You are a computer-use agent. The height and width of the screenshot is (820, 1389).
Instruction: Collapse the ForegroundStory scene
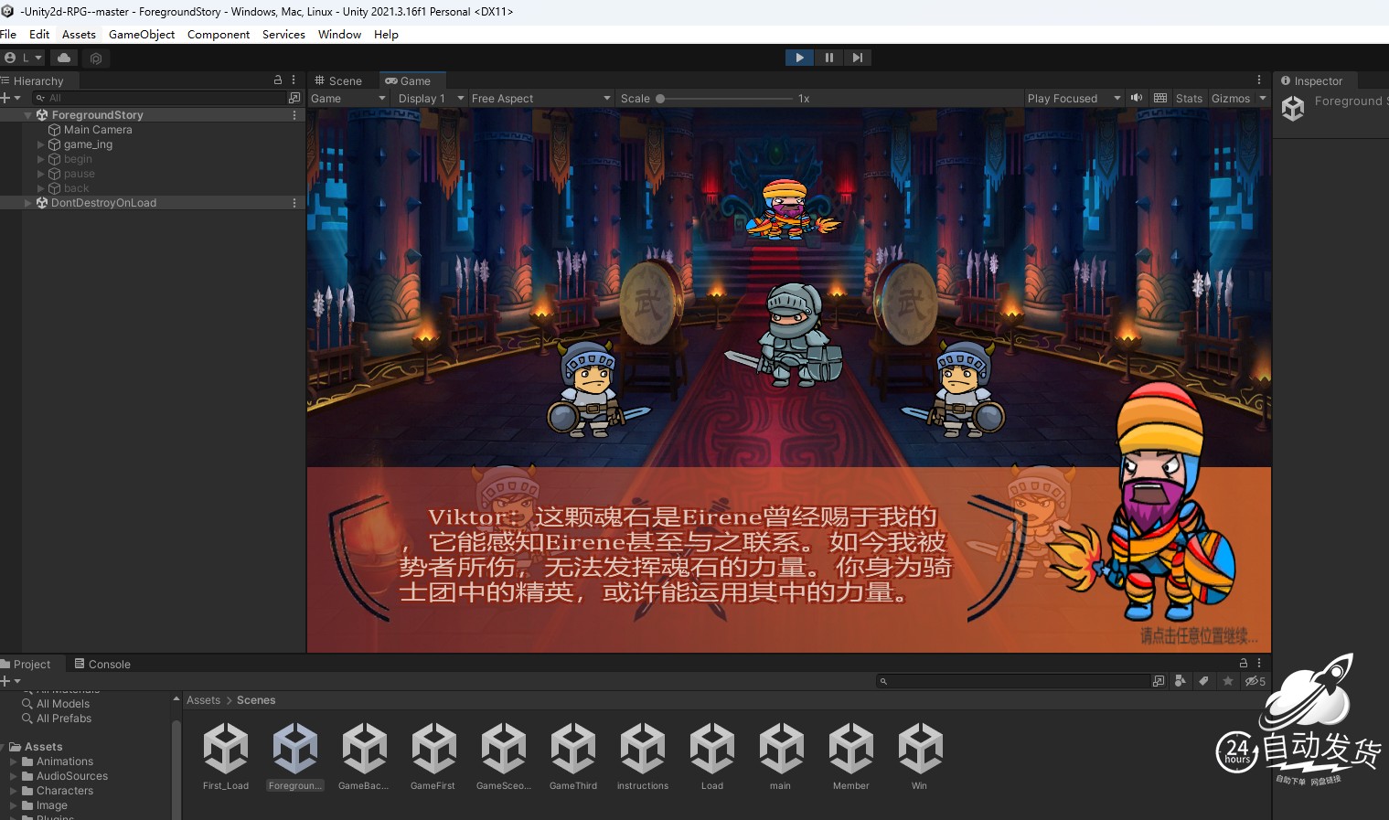pos(28,115)
